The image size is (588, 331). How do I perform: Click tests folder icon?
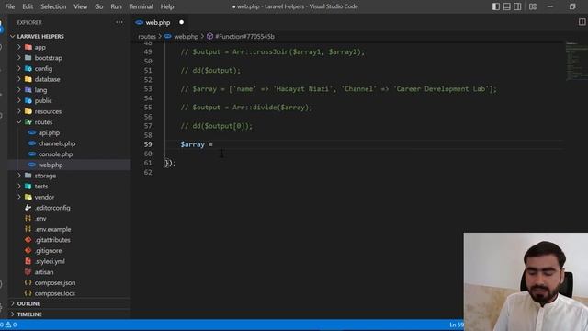point(28,186)
